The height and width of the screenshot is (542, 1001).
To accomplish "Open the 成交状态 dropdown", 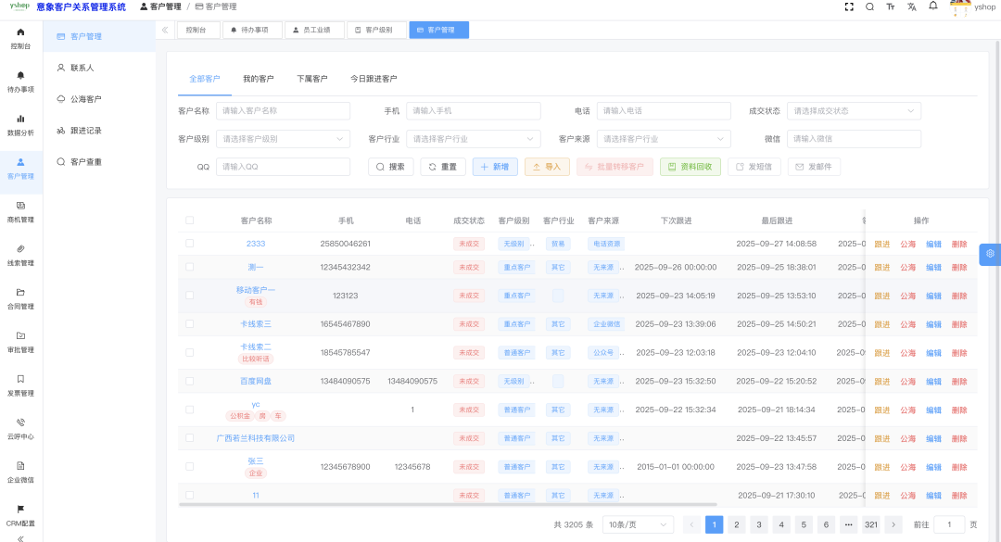I will [853, 110].
